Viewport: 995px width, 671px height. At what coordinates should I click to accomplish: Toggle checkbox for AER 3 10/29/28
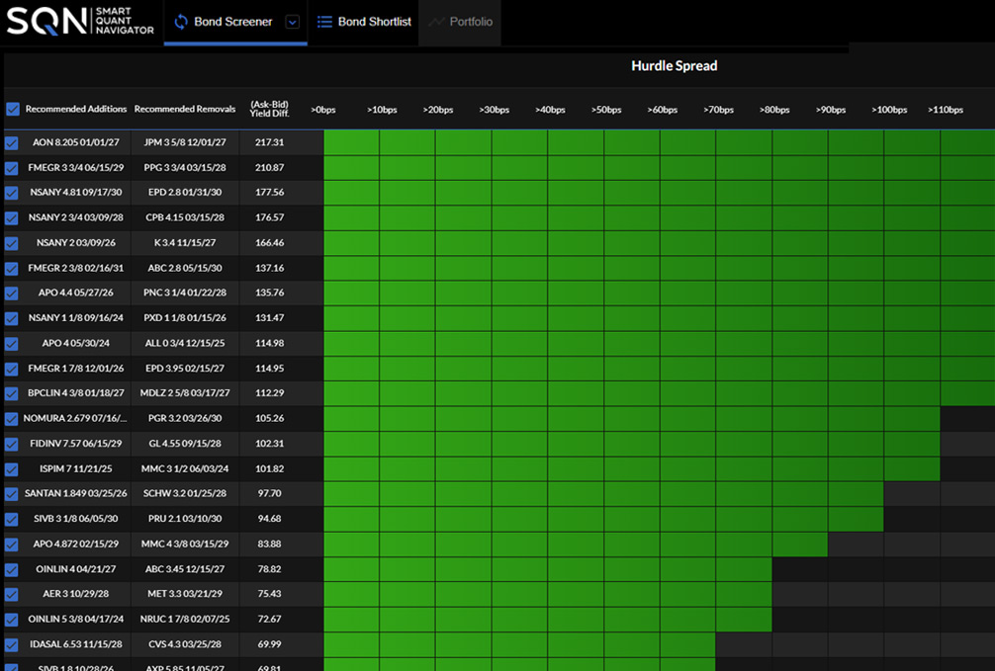pyautogui.click(x=11, y=595)
